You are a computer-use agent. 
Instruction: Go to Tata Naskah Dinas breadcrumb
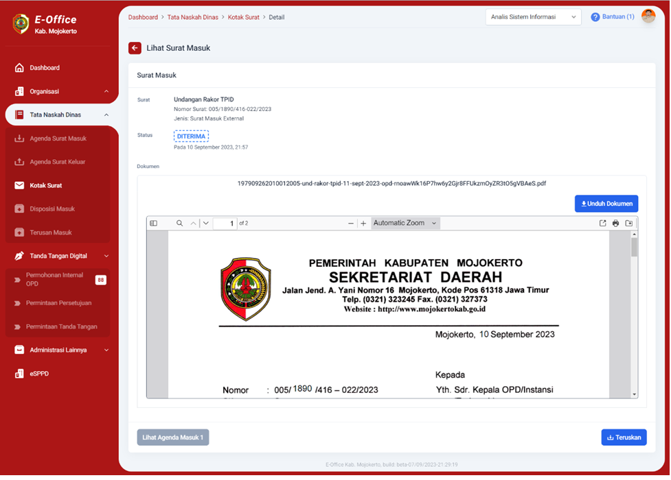pos(192,17)
